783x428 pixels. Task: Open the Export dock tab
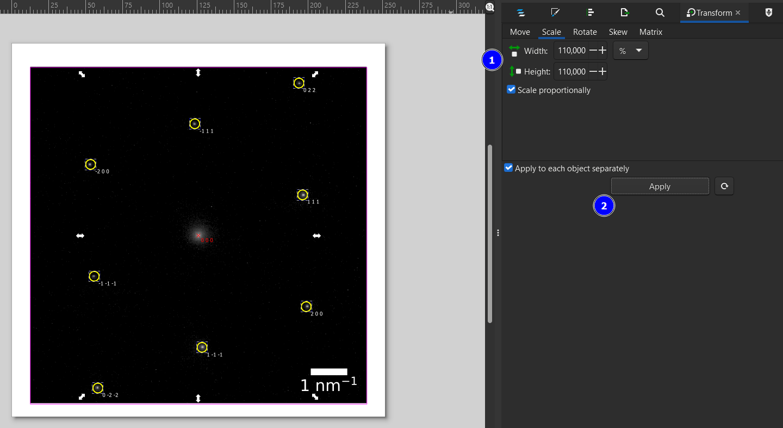(625, 13)
